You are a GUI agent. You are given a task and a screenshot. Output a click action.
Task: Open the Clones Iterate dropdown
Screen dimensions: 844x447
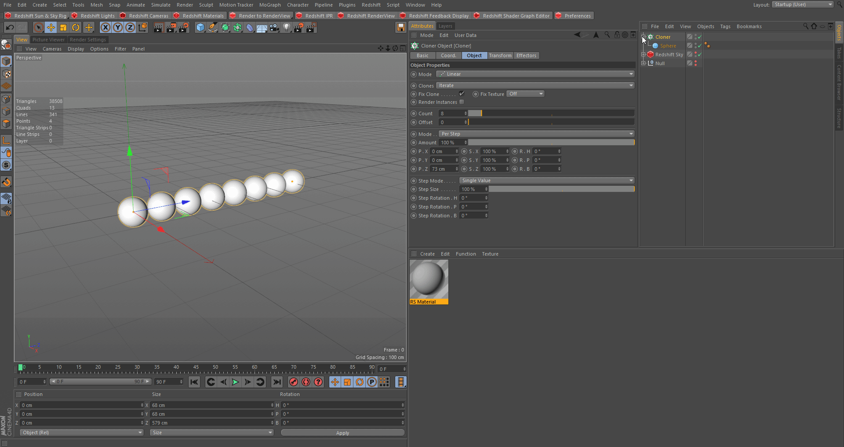tap(535, 85)
